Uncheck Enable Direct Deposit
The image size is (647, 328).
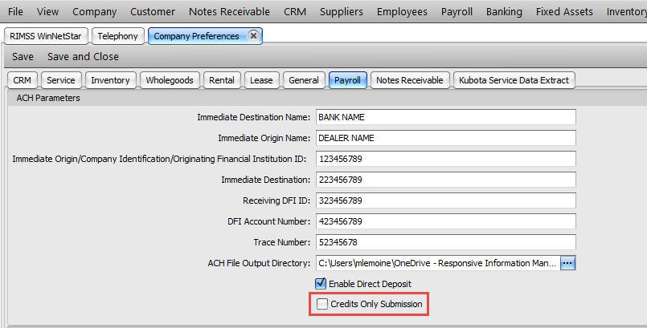(321, 284)
